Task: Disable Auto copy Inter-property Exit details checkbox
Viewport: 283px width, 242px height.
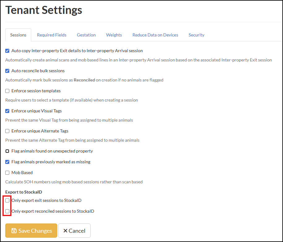Action: coord(7,51)
